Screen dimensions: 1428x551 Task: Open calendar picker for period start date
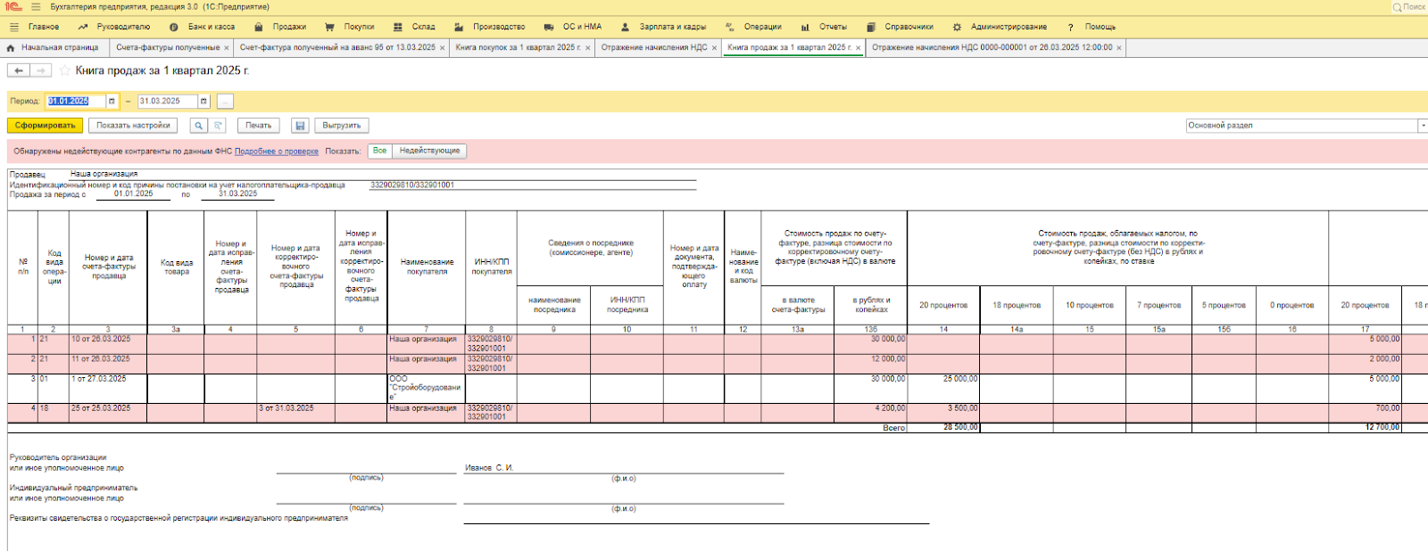click(112, 102)
